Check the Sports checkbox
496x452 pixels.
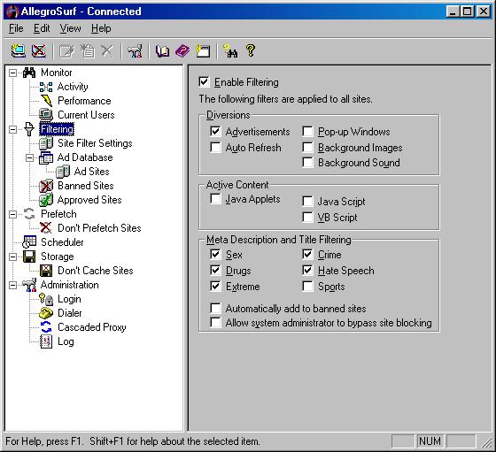point(307,287)
